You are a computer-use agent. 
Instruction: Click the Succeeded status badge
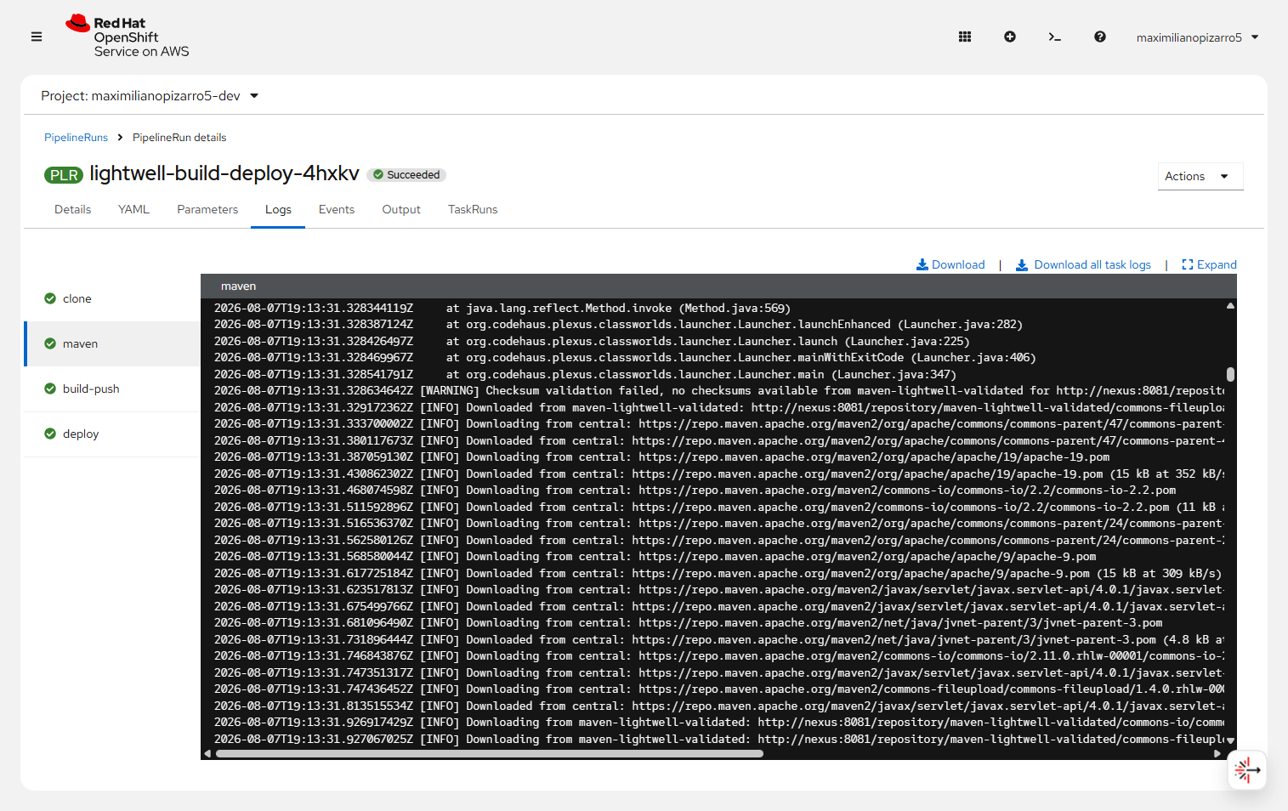pyautogui.click(x=406, y=175)
